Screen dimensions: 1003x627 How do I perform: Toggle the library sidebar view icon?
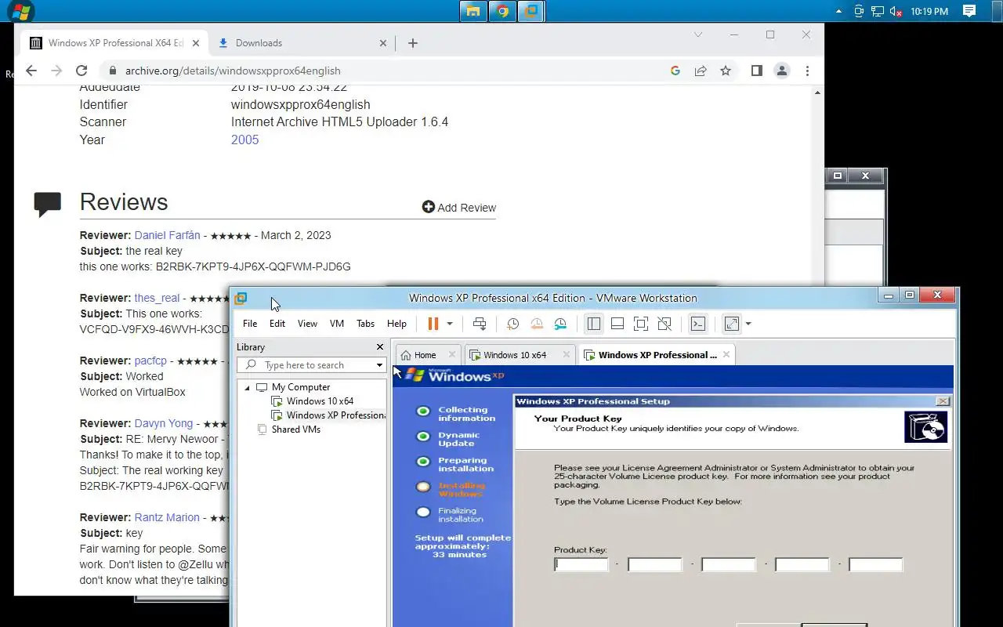point(594,324)
